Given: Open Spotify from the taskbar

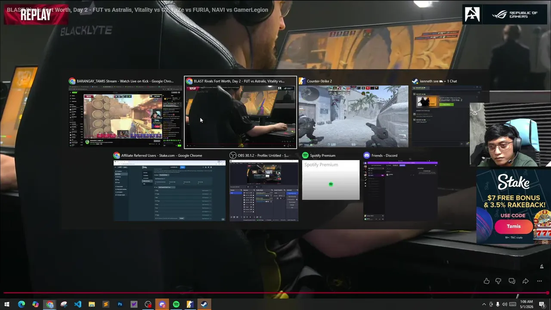Looking at the screenshot, I should point(176,304).
